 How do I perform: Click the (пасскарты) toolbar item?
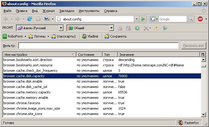pyautogui.click(x=63, y=36)
